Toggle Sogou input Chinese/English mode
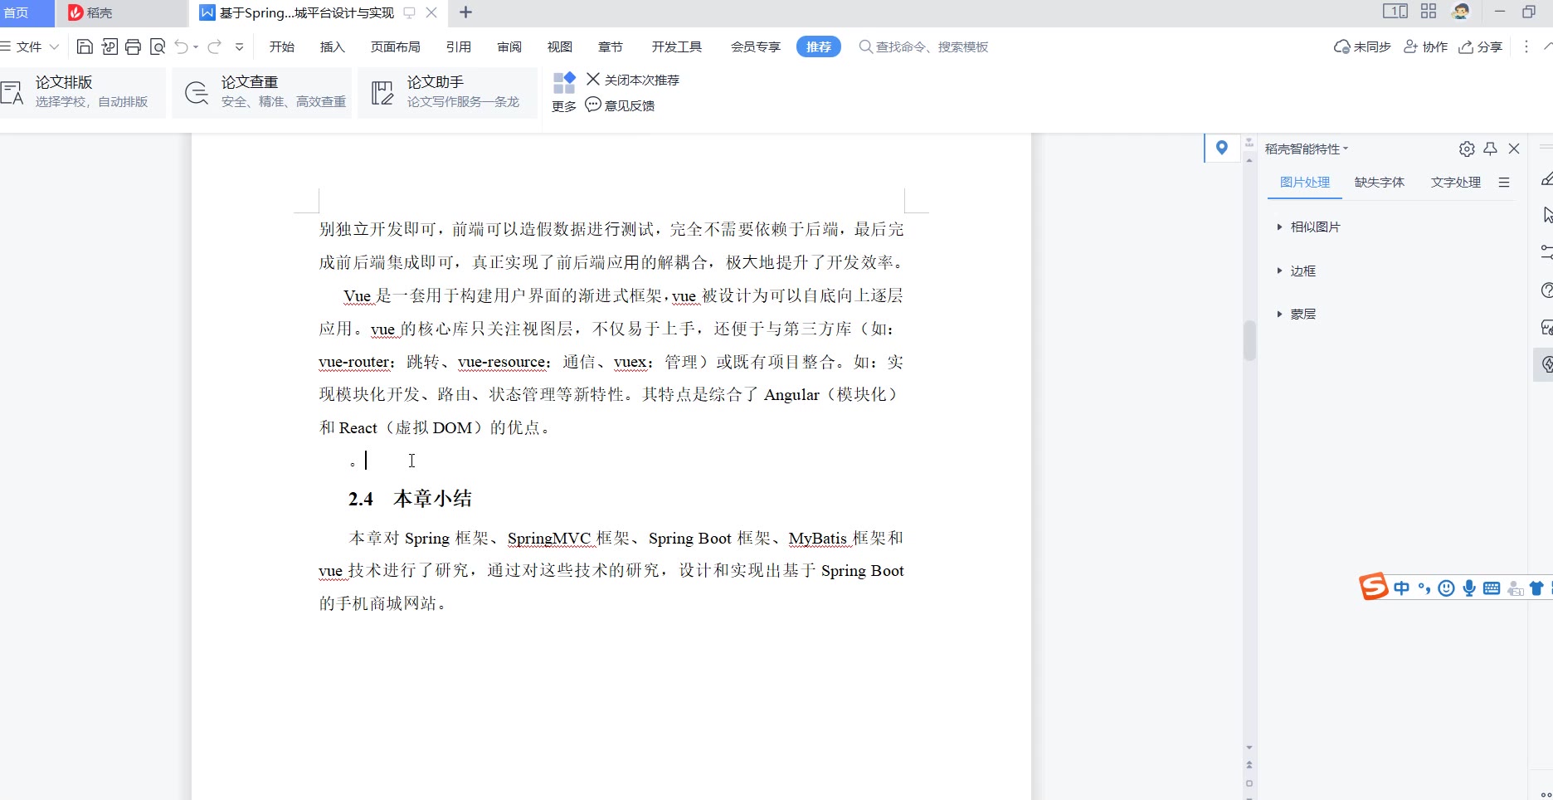Screen dimensions: 1553x800 click(x=1401, y=588)
